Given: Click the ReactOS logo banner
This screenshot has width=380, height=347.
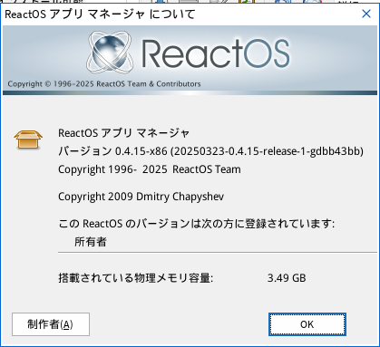Looking at the screenshot, I should 190,61.
